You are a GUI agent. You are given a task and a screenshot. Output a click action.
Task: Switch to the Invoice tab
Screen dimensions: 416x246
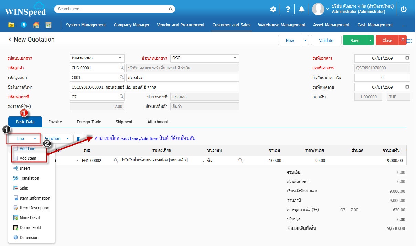tap(55, 122)
